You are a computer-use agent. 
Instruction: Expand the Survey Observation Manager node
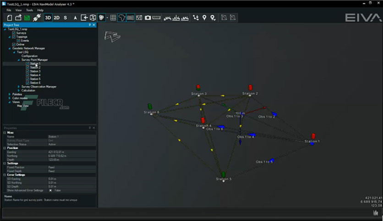(x=19, y=87)
